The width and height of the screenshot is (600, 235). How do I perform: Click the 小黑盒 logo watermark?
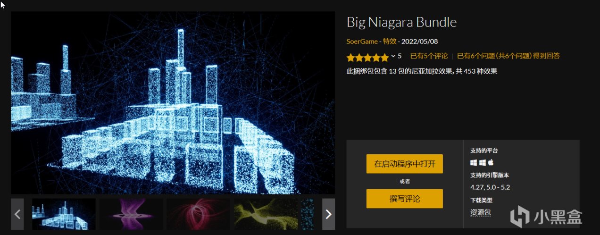click(548, 216)
